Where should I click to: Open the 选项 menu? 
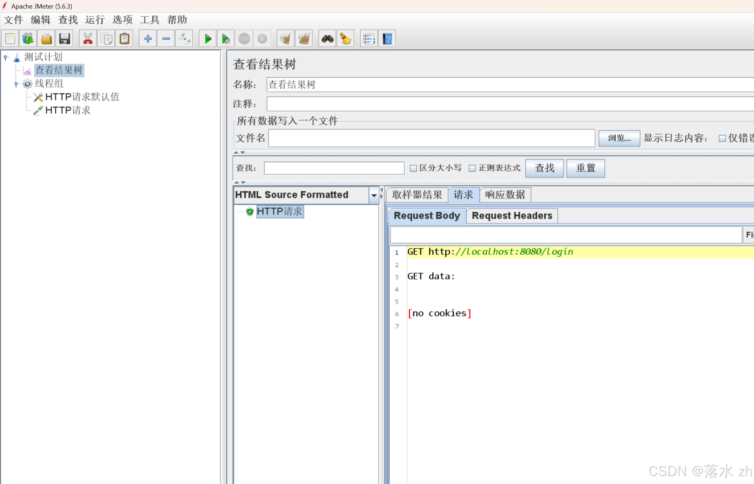pos(123,20)
